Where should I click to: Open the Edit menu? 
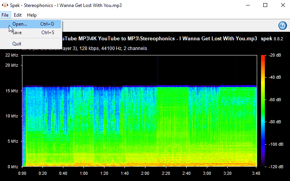(18, 15)
